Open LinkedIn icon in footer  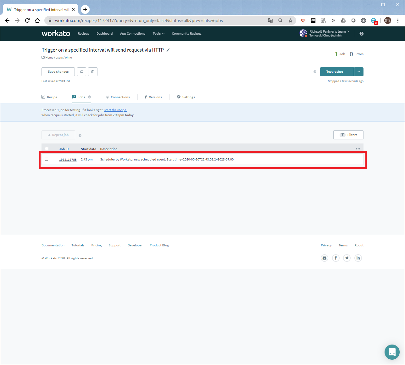point(358,258)
